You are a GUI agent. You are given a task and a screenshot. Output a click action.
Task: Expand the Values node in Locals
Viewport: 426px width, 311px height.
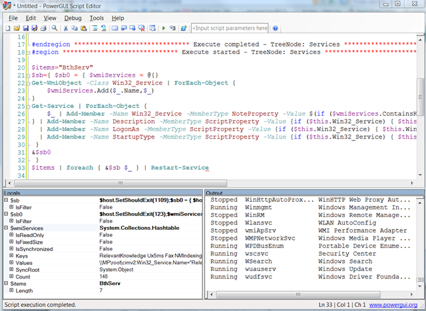click(11, 262)
